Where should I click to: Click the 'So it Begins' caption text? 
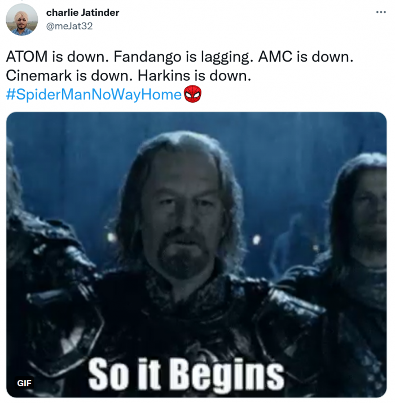[186, 374]
